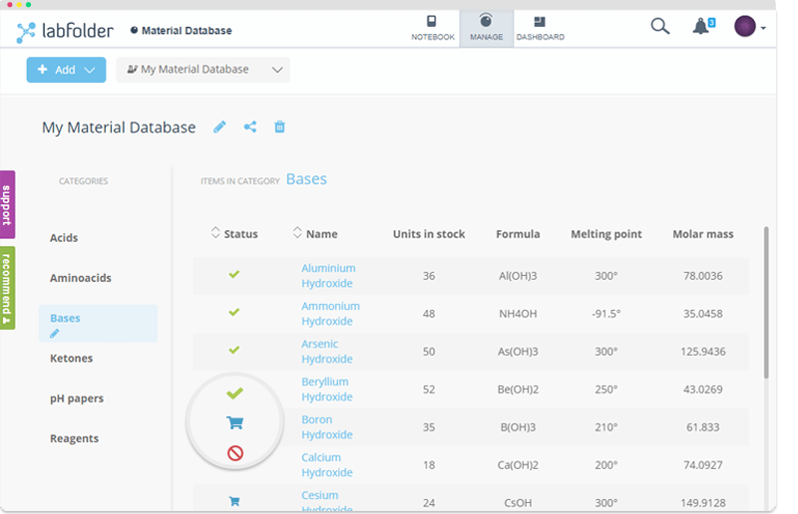
Task: Click the Al(OH)3 formula cell
Action: pyautogui.click(x=518, y=276)
